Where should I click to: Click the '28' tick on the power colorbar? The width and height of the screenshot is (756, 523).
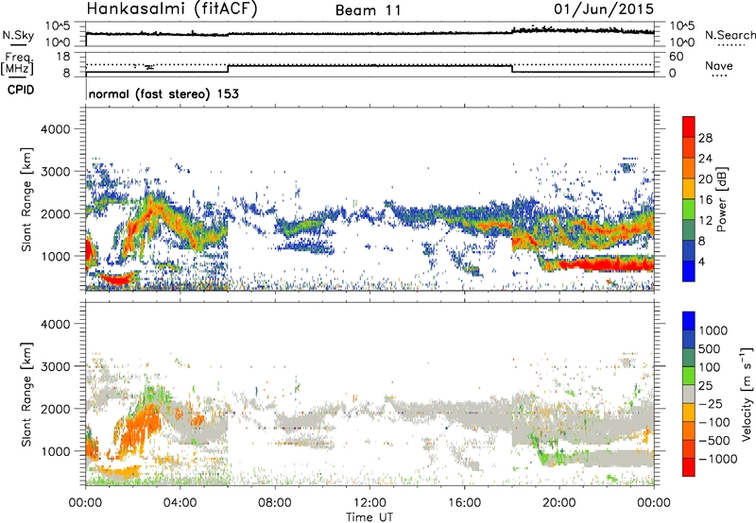[x=705, y=138]
